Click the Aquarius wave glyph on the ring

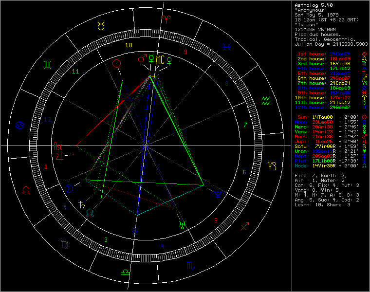click(266, 101)
